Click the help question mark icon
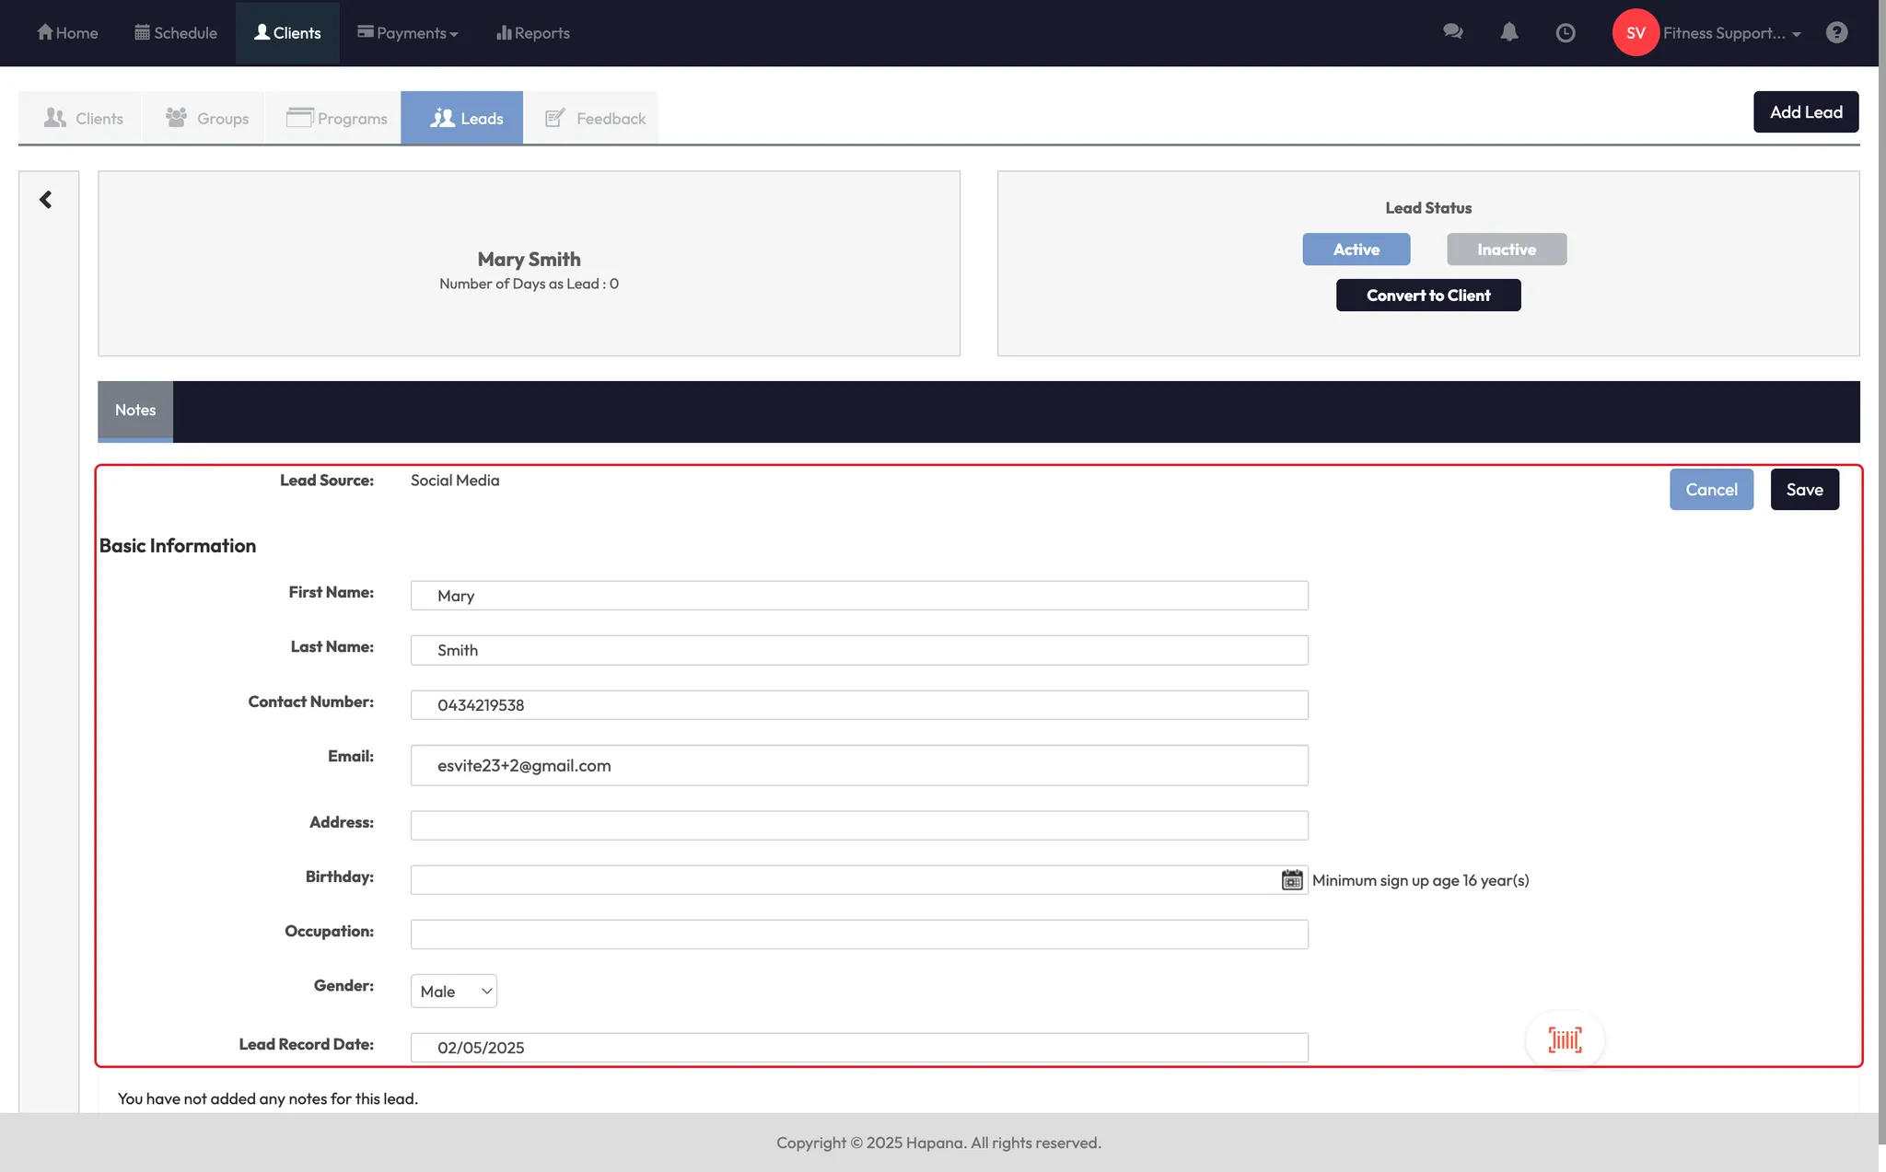The image size is (1886, 1172). pyautogui.click(x=1836, y=33)
